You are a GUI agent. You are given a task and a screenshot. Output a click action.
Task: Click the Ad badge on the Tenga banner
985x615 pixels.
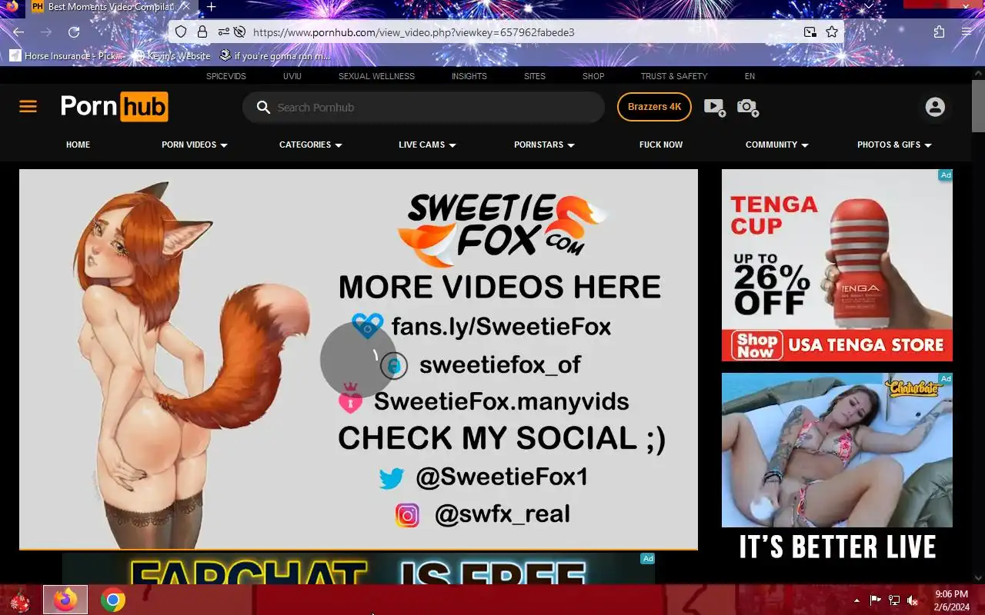tap(945, 175)
